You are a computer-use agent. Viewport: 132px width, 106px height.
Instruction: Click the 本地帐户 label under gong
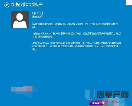click(x=37, y=17)
